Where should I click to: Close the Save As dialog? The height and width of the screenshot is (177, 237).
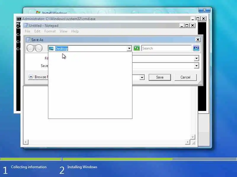(198, 40)
